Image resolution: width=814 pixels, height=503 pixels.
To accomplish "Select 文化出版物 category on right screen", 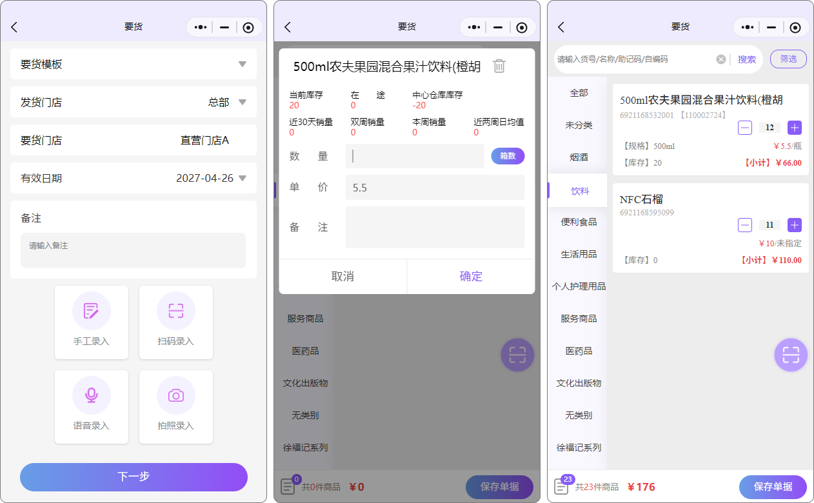I will coord(579,383).
